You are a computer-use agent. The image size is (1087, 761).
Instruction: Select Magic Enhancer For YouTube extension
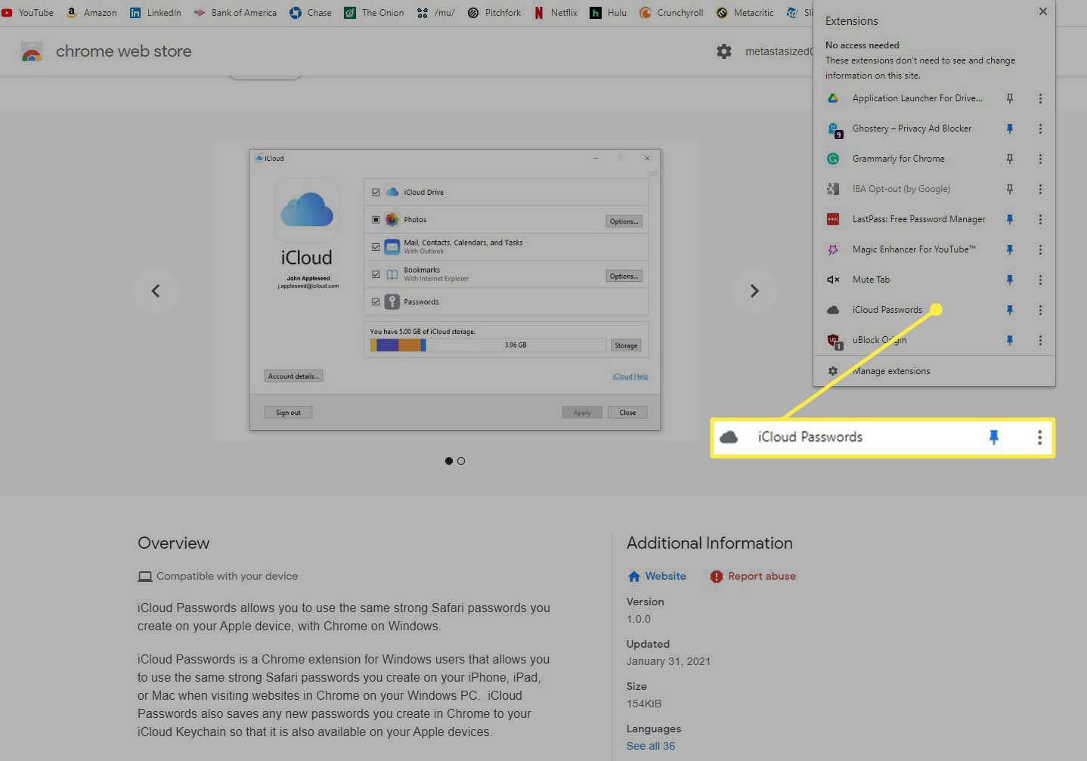coord(914,249)
